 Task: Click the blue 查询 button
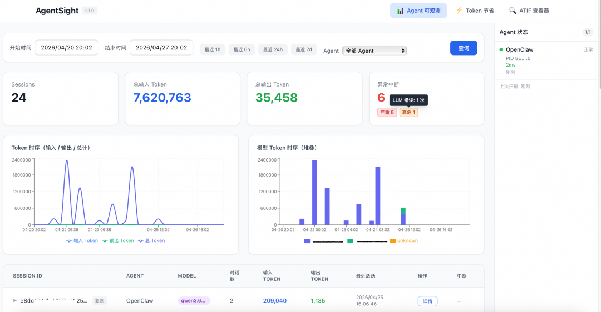[464, 48]
